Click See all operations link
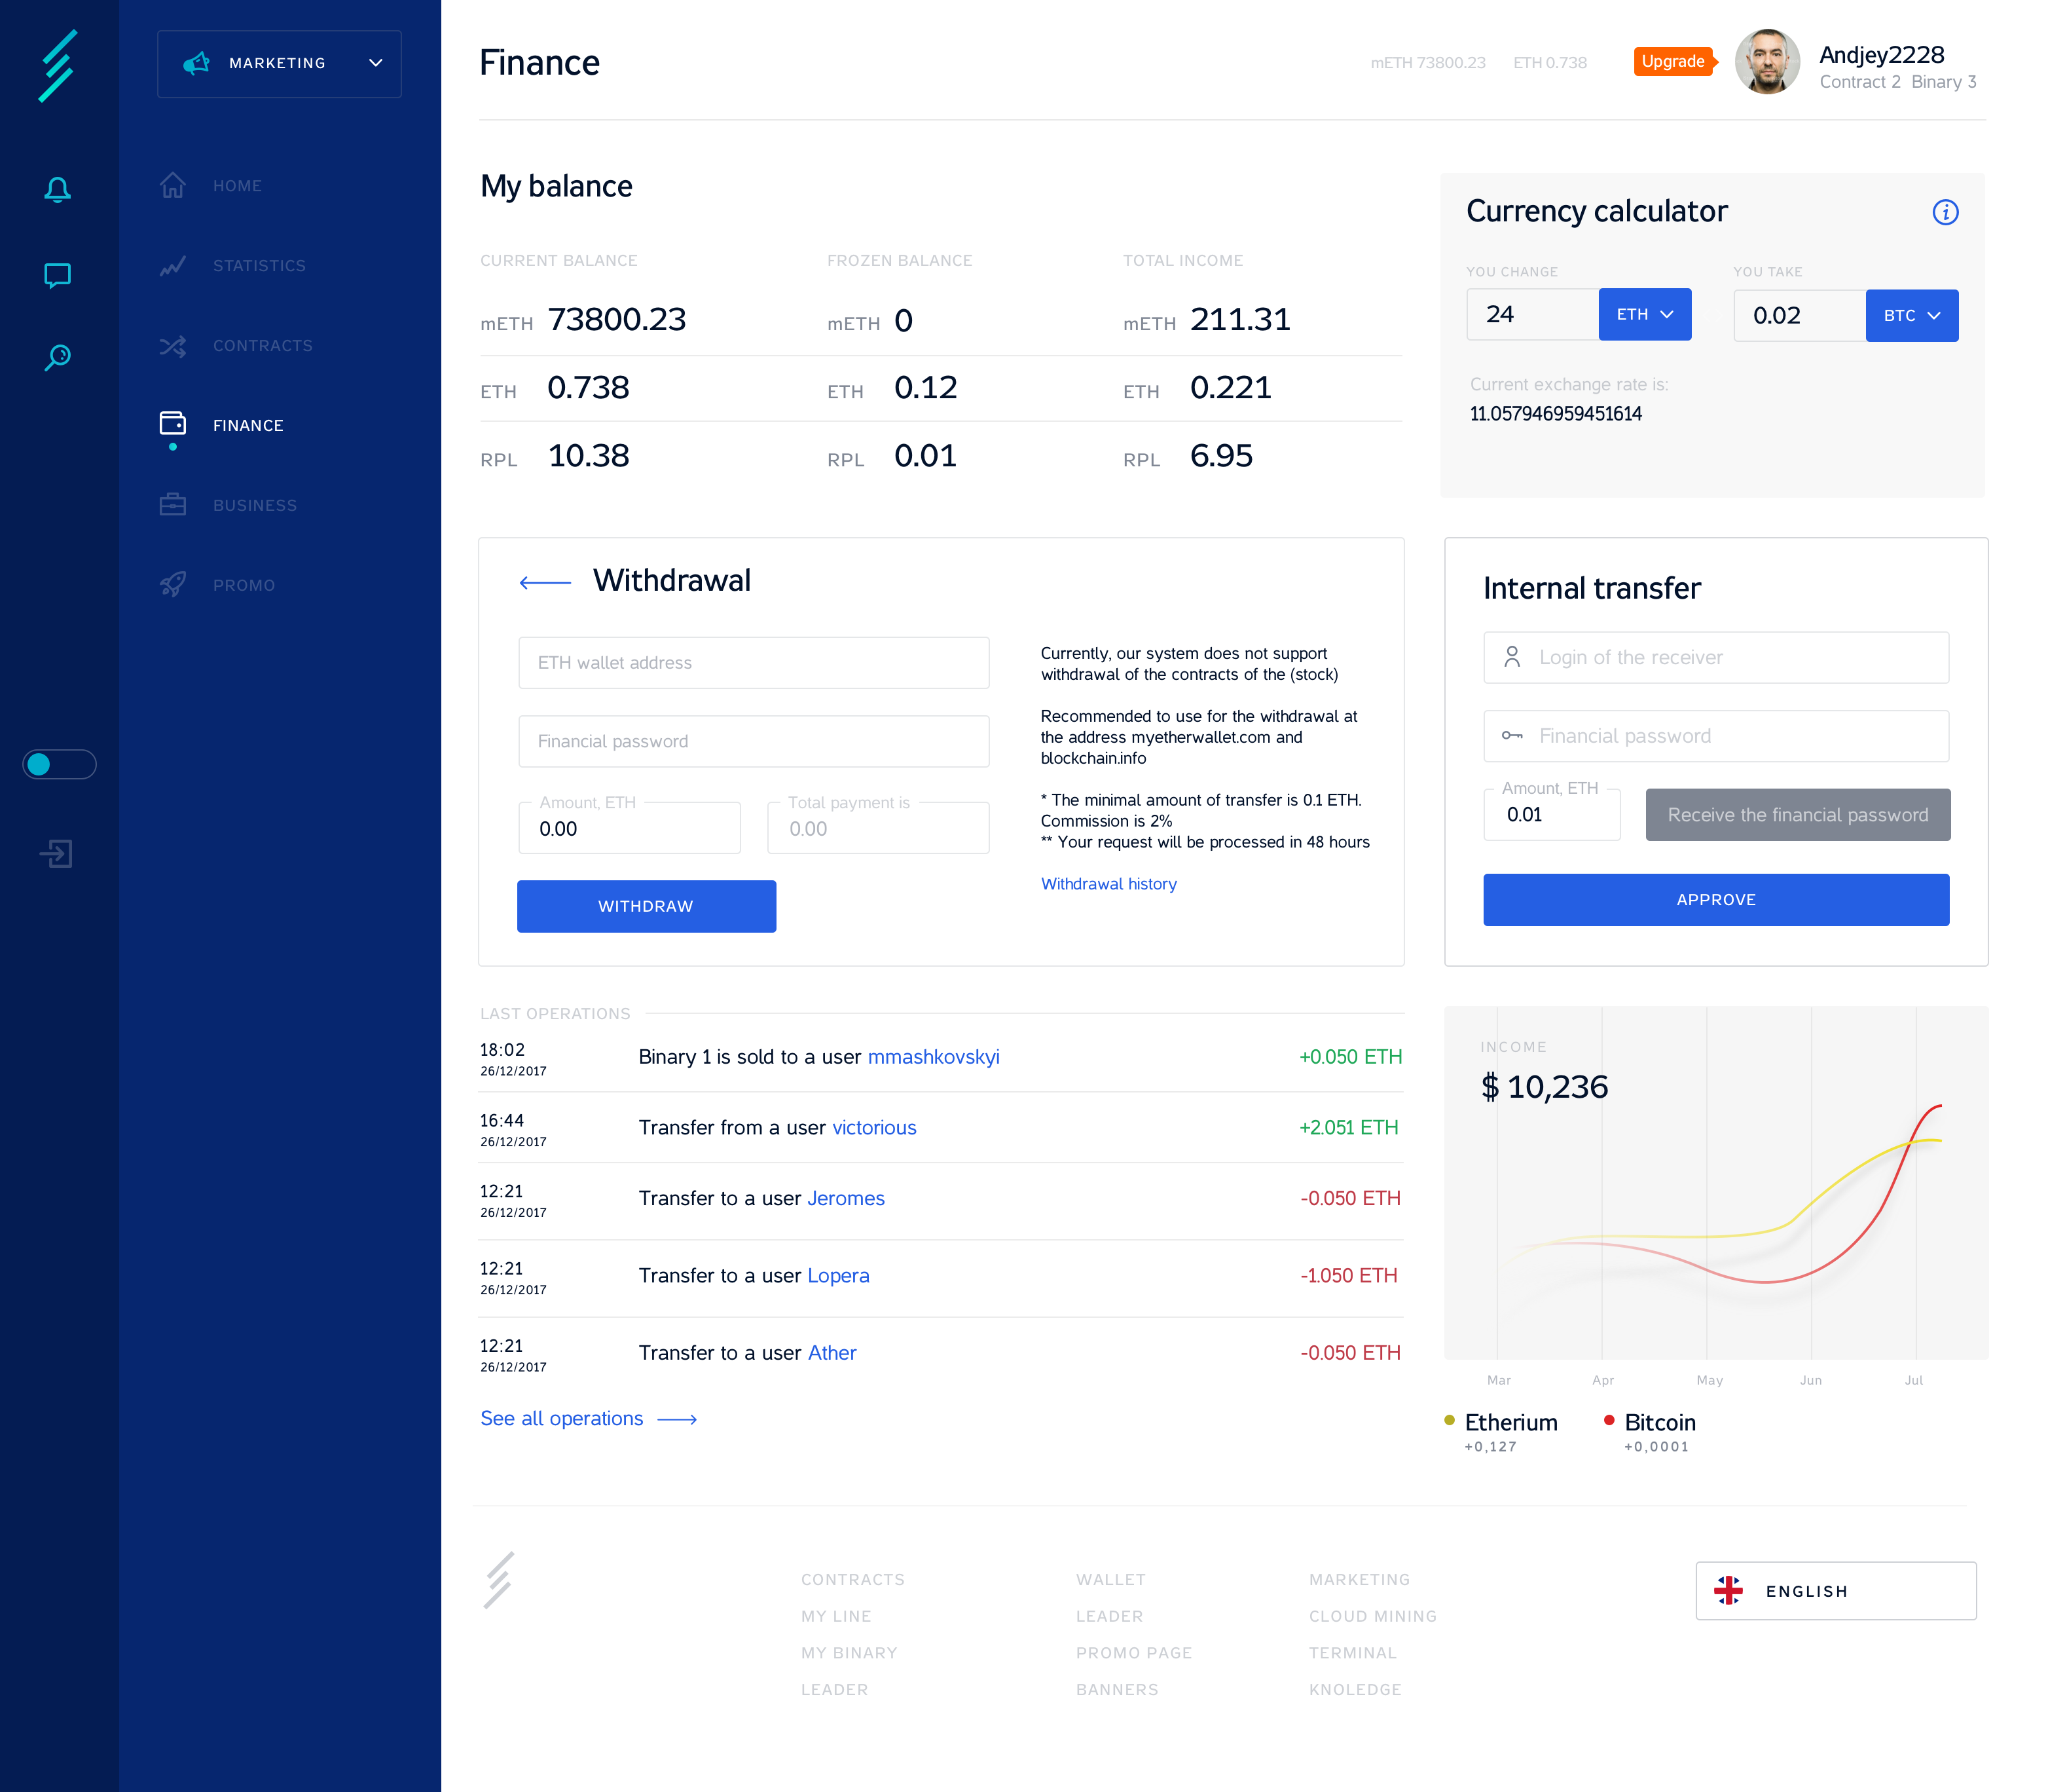Viewport: 2048px width, 1792px height. [x=560, y=1418]
